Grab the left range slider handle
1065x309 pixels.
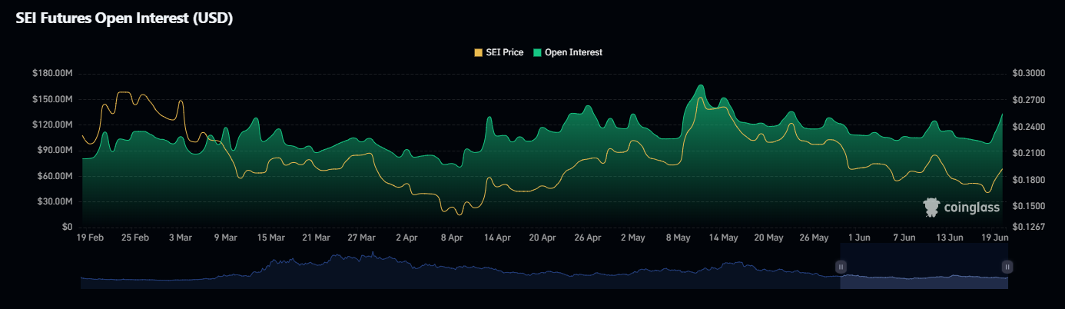coord(841,267)
